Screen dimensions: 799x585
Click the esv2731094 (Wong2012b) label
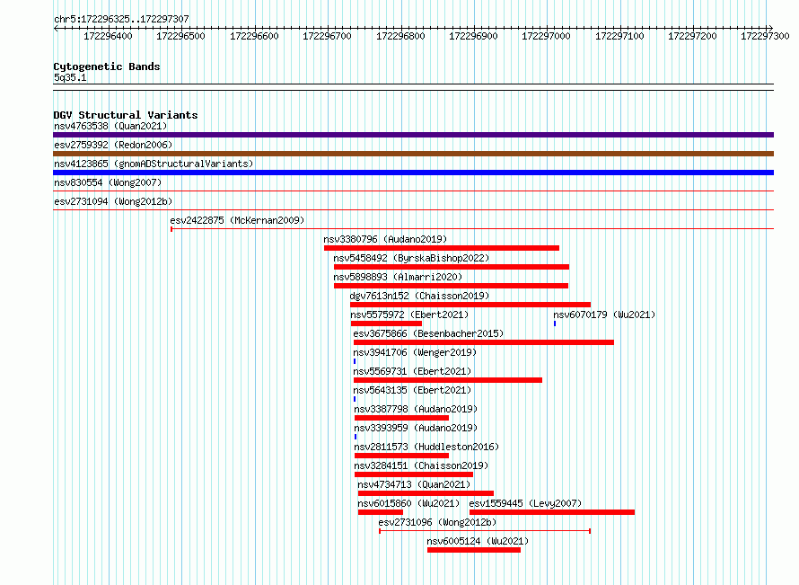click(x=113, y=201)
